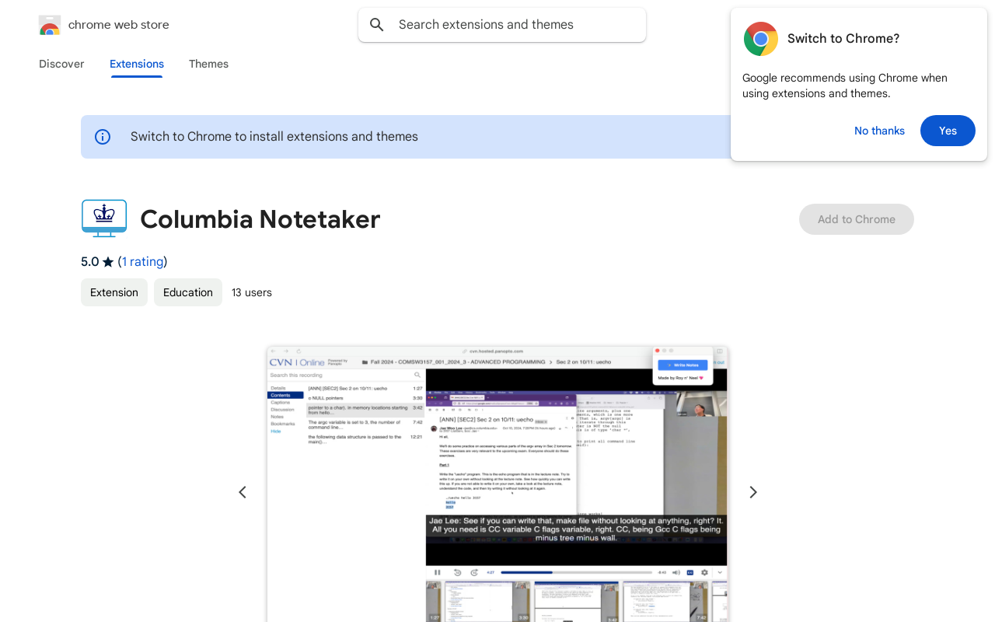Switch to the Extensions tab
The width and height of the screenshot is (995, 622).
point(137,64)
